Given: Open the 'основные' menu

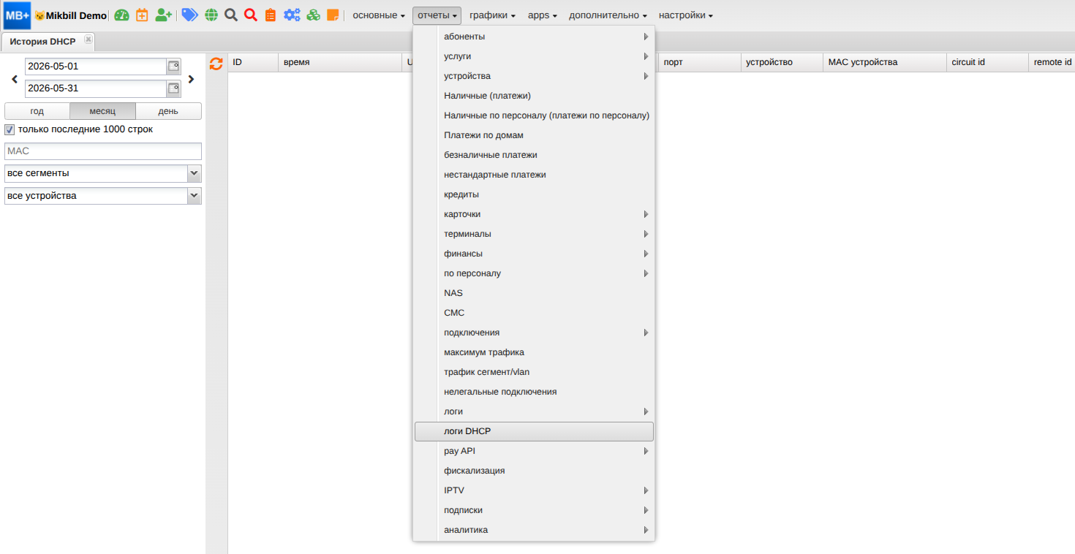Looking at the screenshot, I should [x=379, y=15].
